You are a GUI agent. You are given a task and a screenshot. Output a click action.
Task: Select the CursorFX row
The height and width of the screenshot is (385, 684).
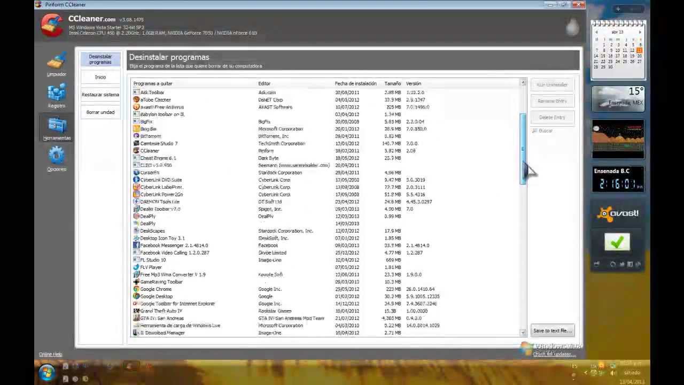326,173
